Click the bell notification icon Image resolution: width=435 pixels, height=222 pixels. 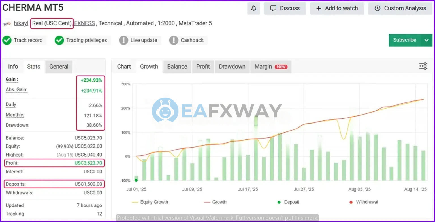click(253, 8)
